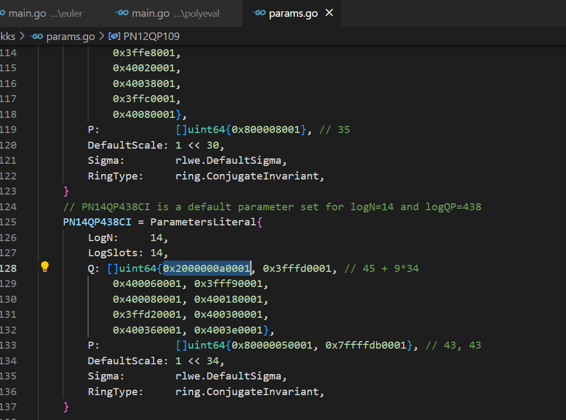This screenshot has width=566, height=420.
Task: Click 0x400360001 on line 132
Action: coord(147,330)
